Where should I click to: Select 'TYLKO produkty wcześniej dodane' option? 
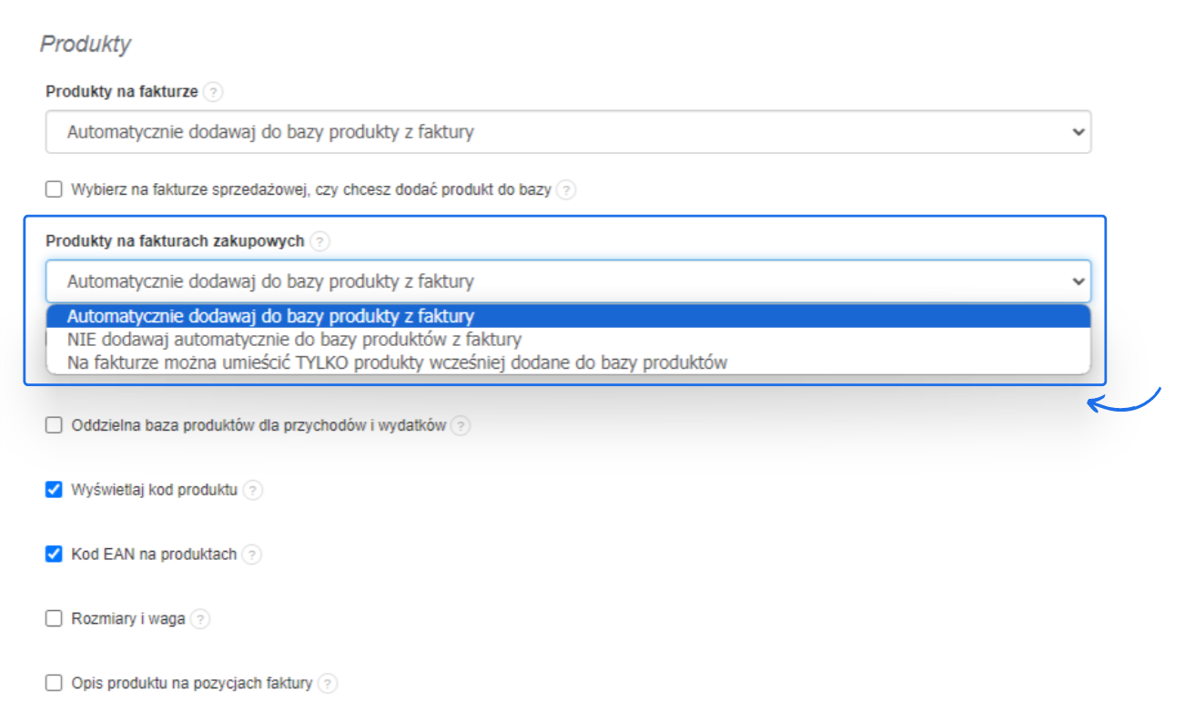tap(397, 362)
